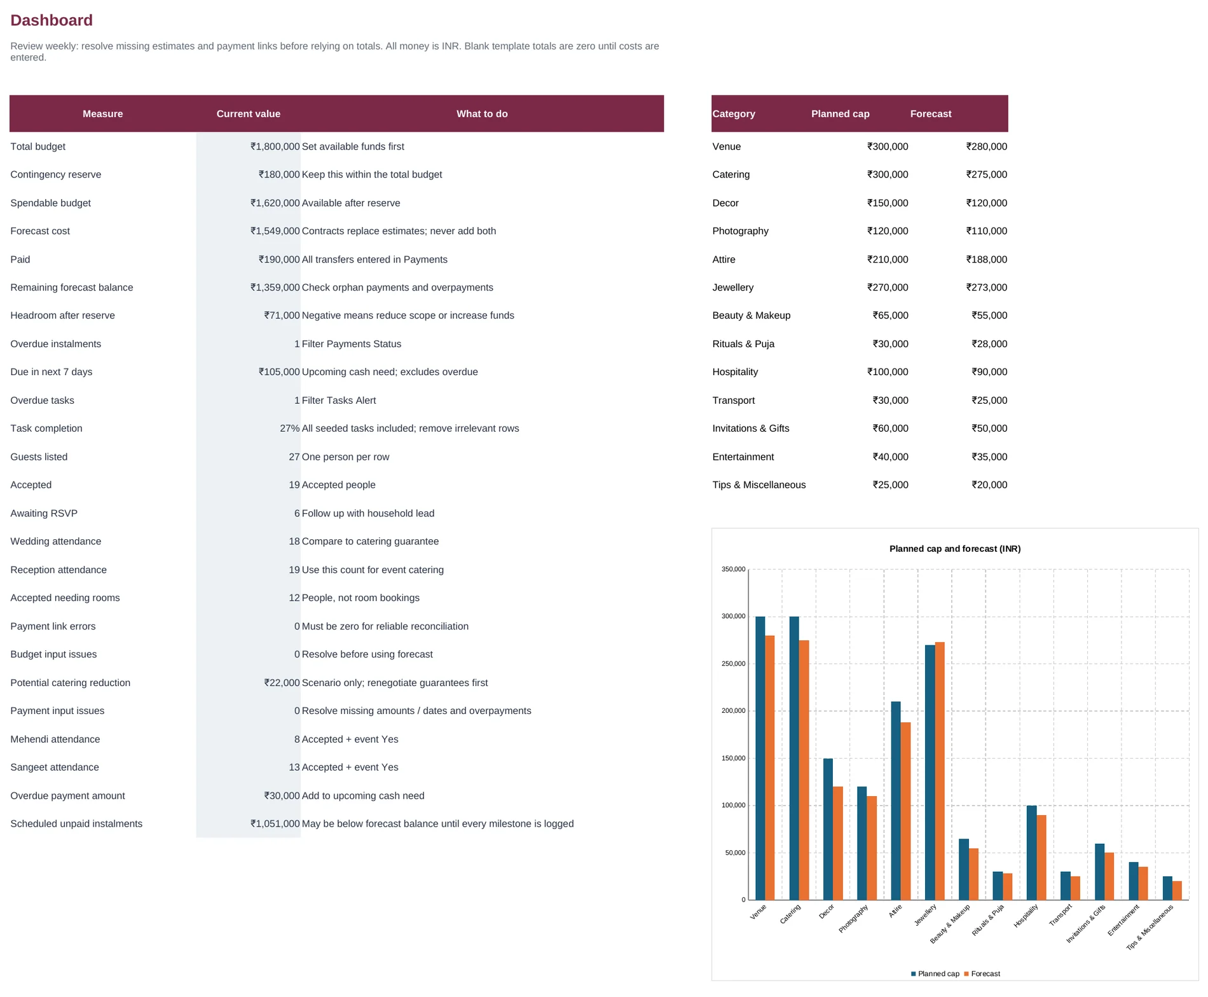
Task: Click the Remaining forecast balance label
Action: tap(72, 287)
